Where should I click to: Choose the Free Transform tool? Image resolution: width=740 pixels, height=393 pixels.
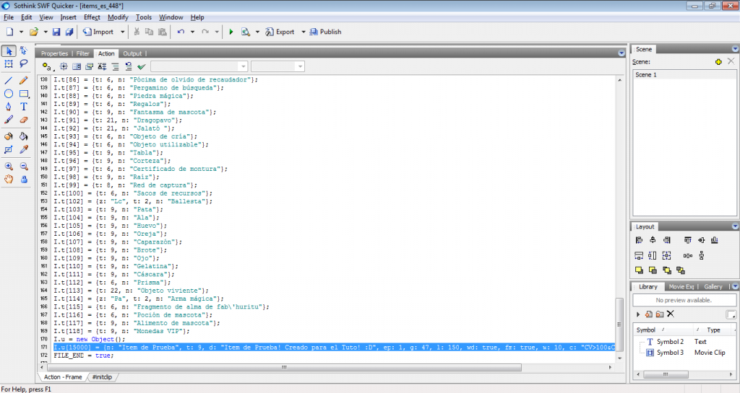click(9, 63)
